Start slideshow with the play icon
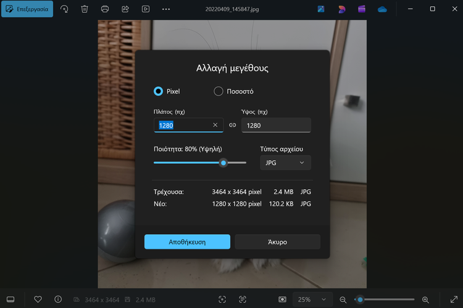This screenshot has height=308, width=463. point(146,9)
